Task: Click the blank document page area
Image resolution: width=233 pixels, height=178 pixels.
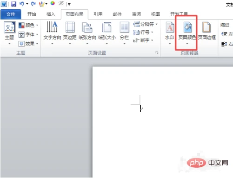Action: pyautogui.click(x=163, y=122)
